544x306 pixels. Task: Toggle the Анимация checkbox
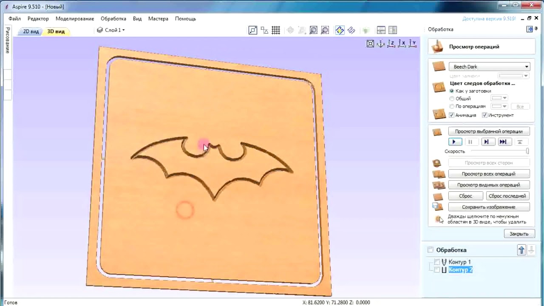(452, 115)
